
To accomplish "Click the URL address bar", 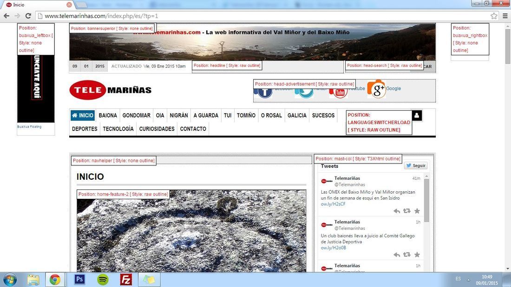I will coord(261,16).
